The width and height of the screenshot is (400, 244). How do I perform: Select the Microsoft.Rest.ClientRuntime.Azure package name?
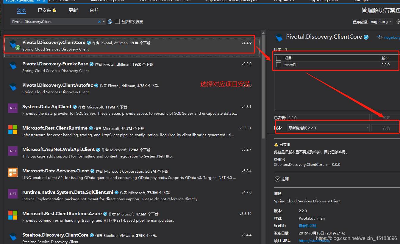pos(62,214)
